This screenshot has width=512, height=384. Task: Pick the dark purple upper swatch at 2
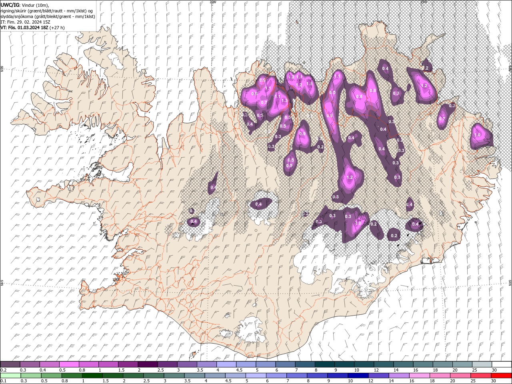(x=147, y=364)
